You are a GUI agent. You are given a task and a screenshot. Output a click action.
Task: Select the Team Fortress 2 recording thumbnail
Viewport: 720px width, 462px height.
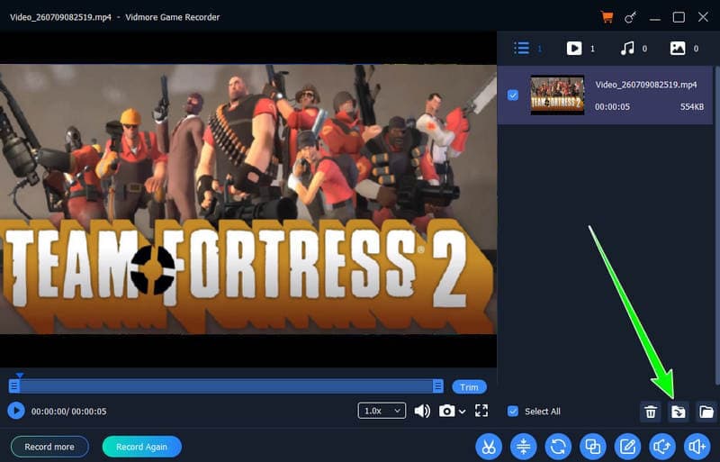pyautogui.click(x=557, y=95)
